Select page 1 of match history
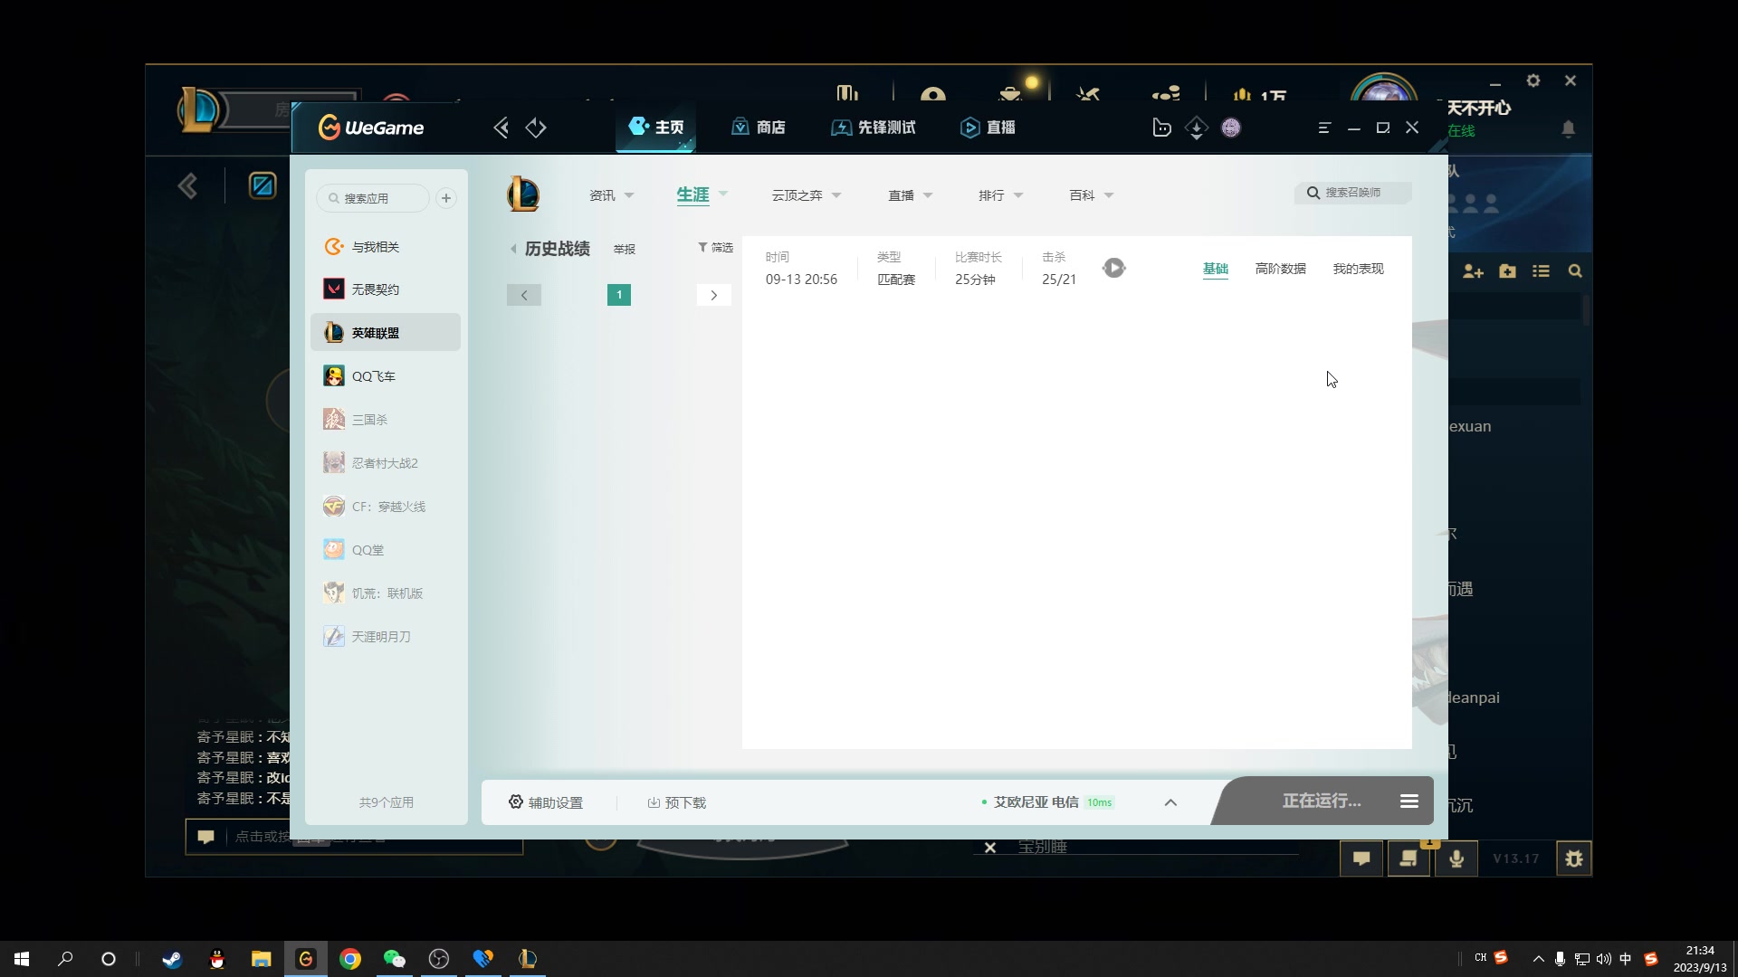1738x977 pixels. pyautogui.click(x=619, y=295)
